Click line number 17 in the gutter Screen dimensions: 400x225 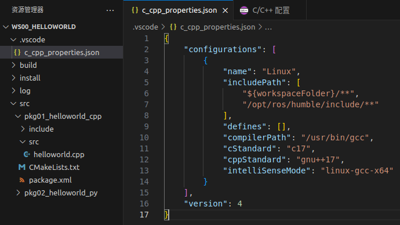click(x=144, y=215)
